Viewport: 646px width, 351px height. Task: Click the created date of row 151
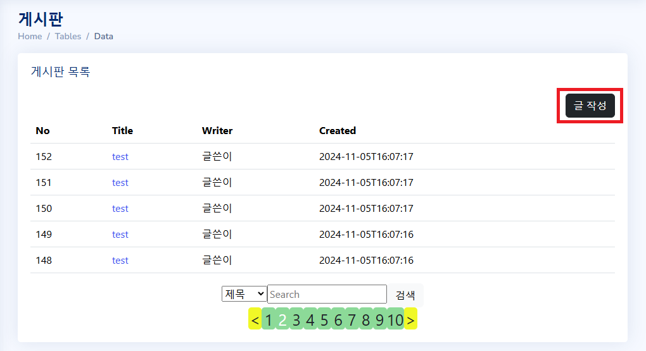point(366,183)
